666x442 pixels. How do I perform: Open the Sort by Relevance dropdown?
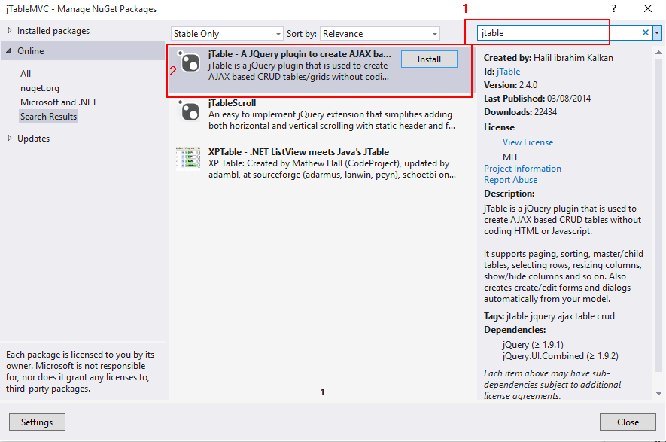380,34
